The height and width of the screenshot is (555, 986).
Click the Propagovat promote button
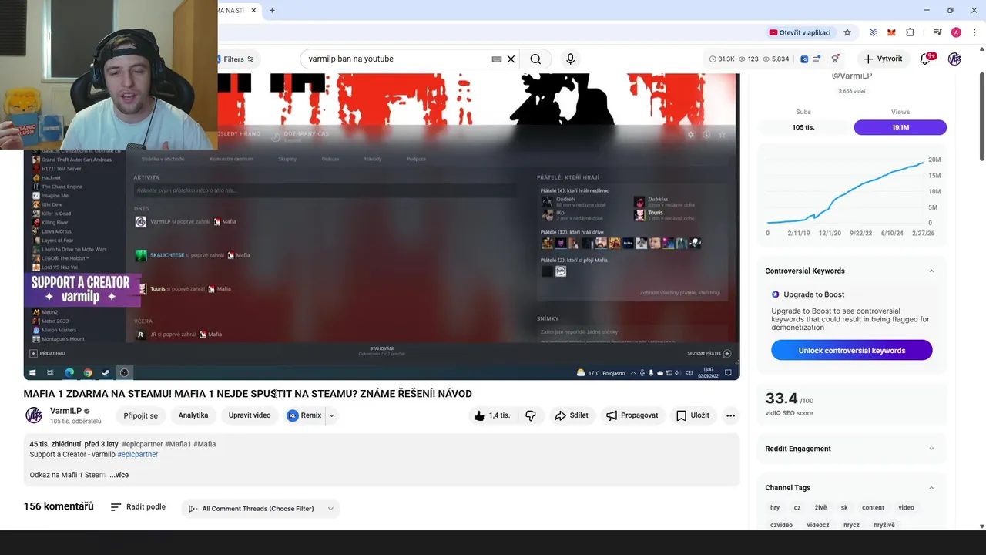[x=632, y=415]
